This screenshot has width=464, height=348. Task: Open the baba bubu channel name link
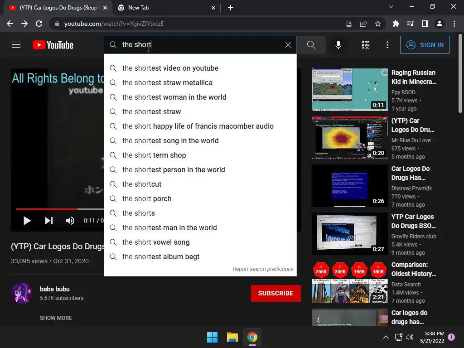[55, 289]
